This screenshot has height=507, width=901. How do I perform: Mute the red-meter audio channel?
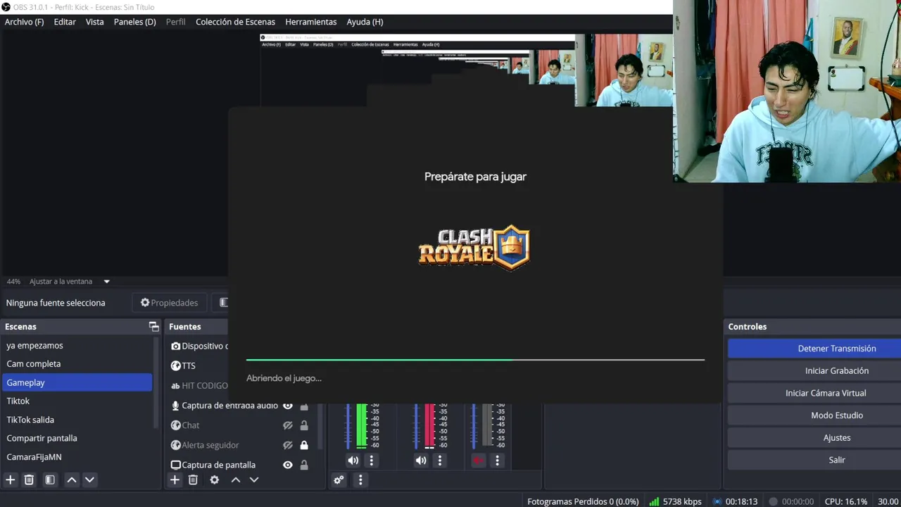tap(420, 461)
